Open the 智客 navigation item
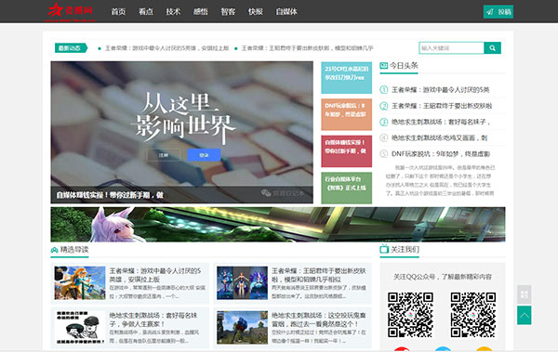This screenshot has height=352, width=558. tap(228, 12)
